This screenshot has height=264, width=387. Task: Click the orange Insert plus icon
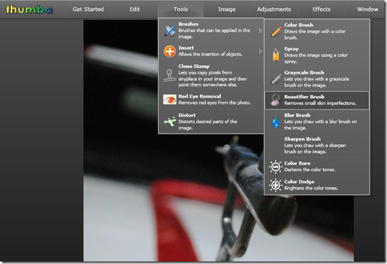point(170,51)
